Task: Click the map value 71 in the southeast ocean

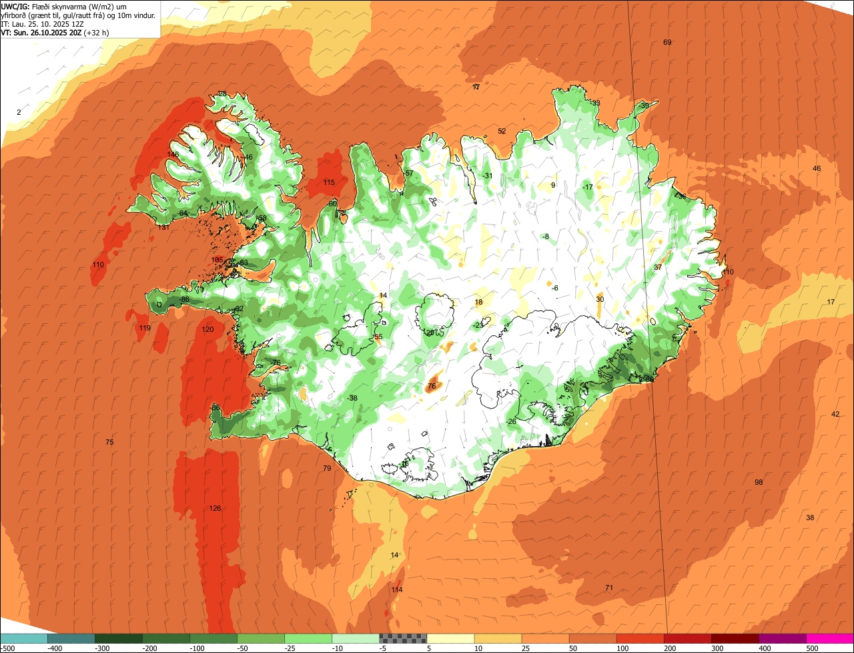Action: click(x=608, y=588)
